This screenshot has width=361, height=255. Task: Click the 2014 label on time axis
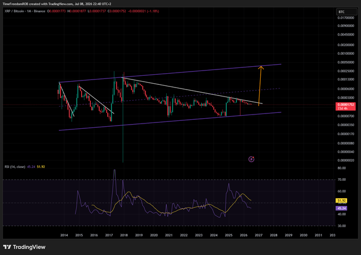point(64,235)
